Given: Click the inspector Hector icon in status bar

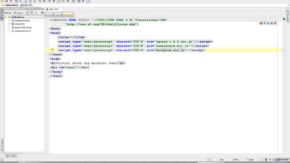Looking at the screenshot, I should tap(266, 160).
